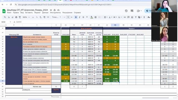Image resolution: width=178 pixels, height=100 pixels.
Task: Star the document title
Action: [x=51, y=10]
